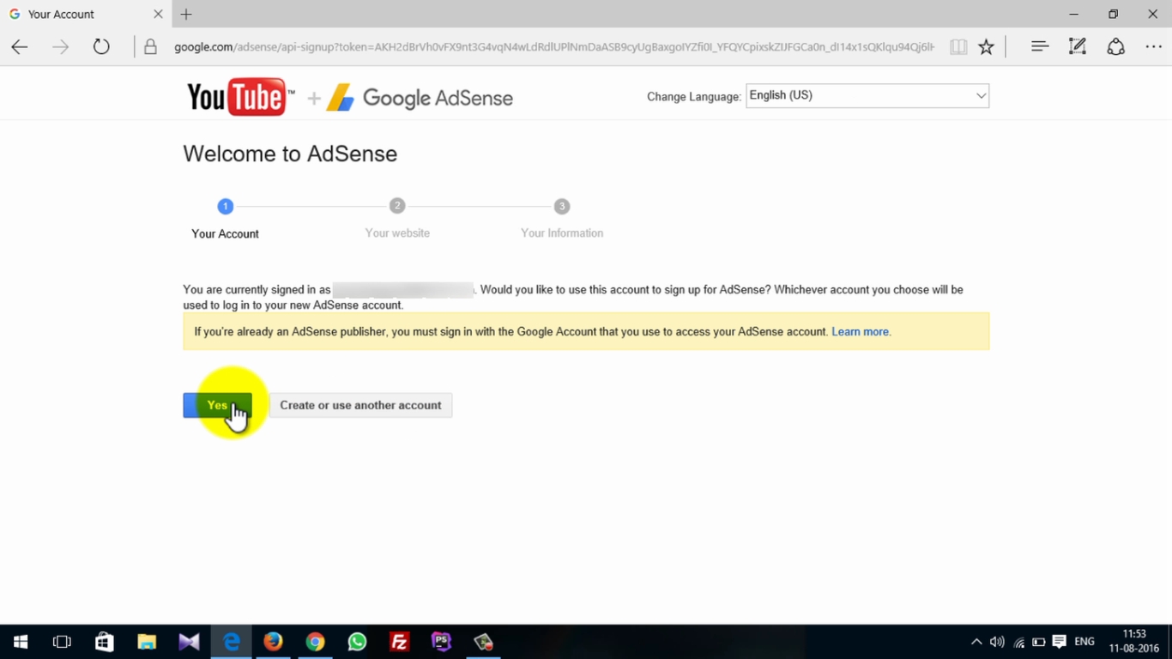Click the address bar URL
The width and height of the screenshot is (1172, 659).
[x=553, y=47]
